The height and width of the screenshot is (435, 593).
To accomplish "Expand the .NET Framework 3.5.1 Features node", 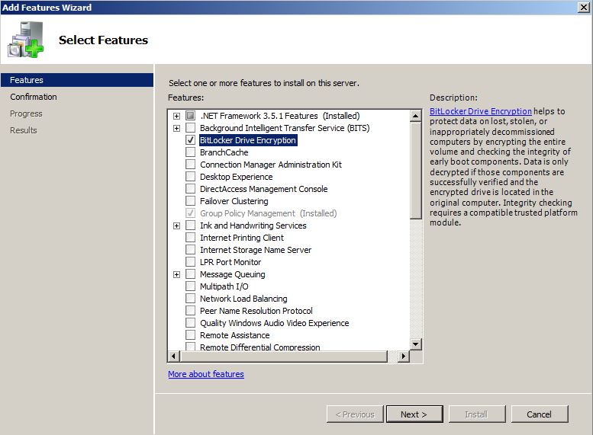I will (176, 116).
